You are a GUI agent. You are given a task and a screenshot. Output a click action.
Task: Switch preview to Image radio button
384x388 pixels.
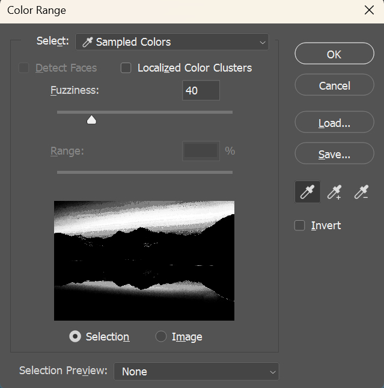[161, 337]
